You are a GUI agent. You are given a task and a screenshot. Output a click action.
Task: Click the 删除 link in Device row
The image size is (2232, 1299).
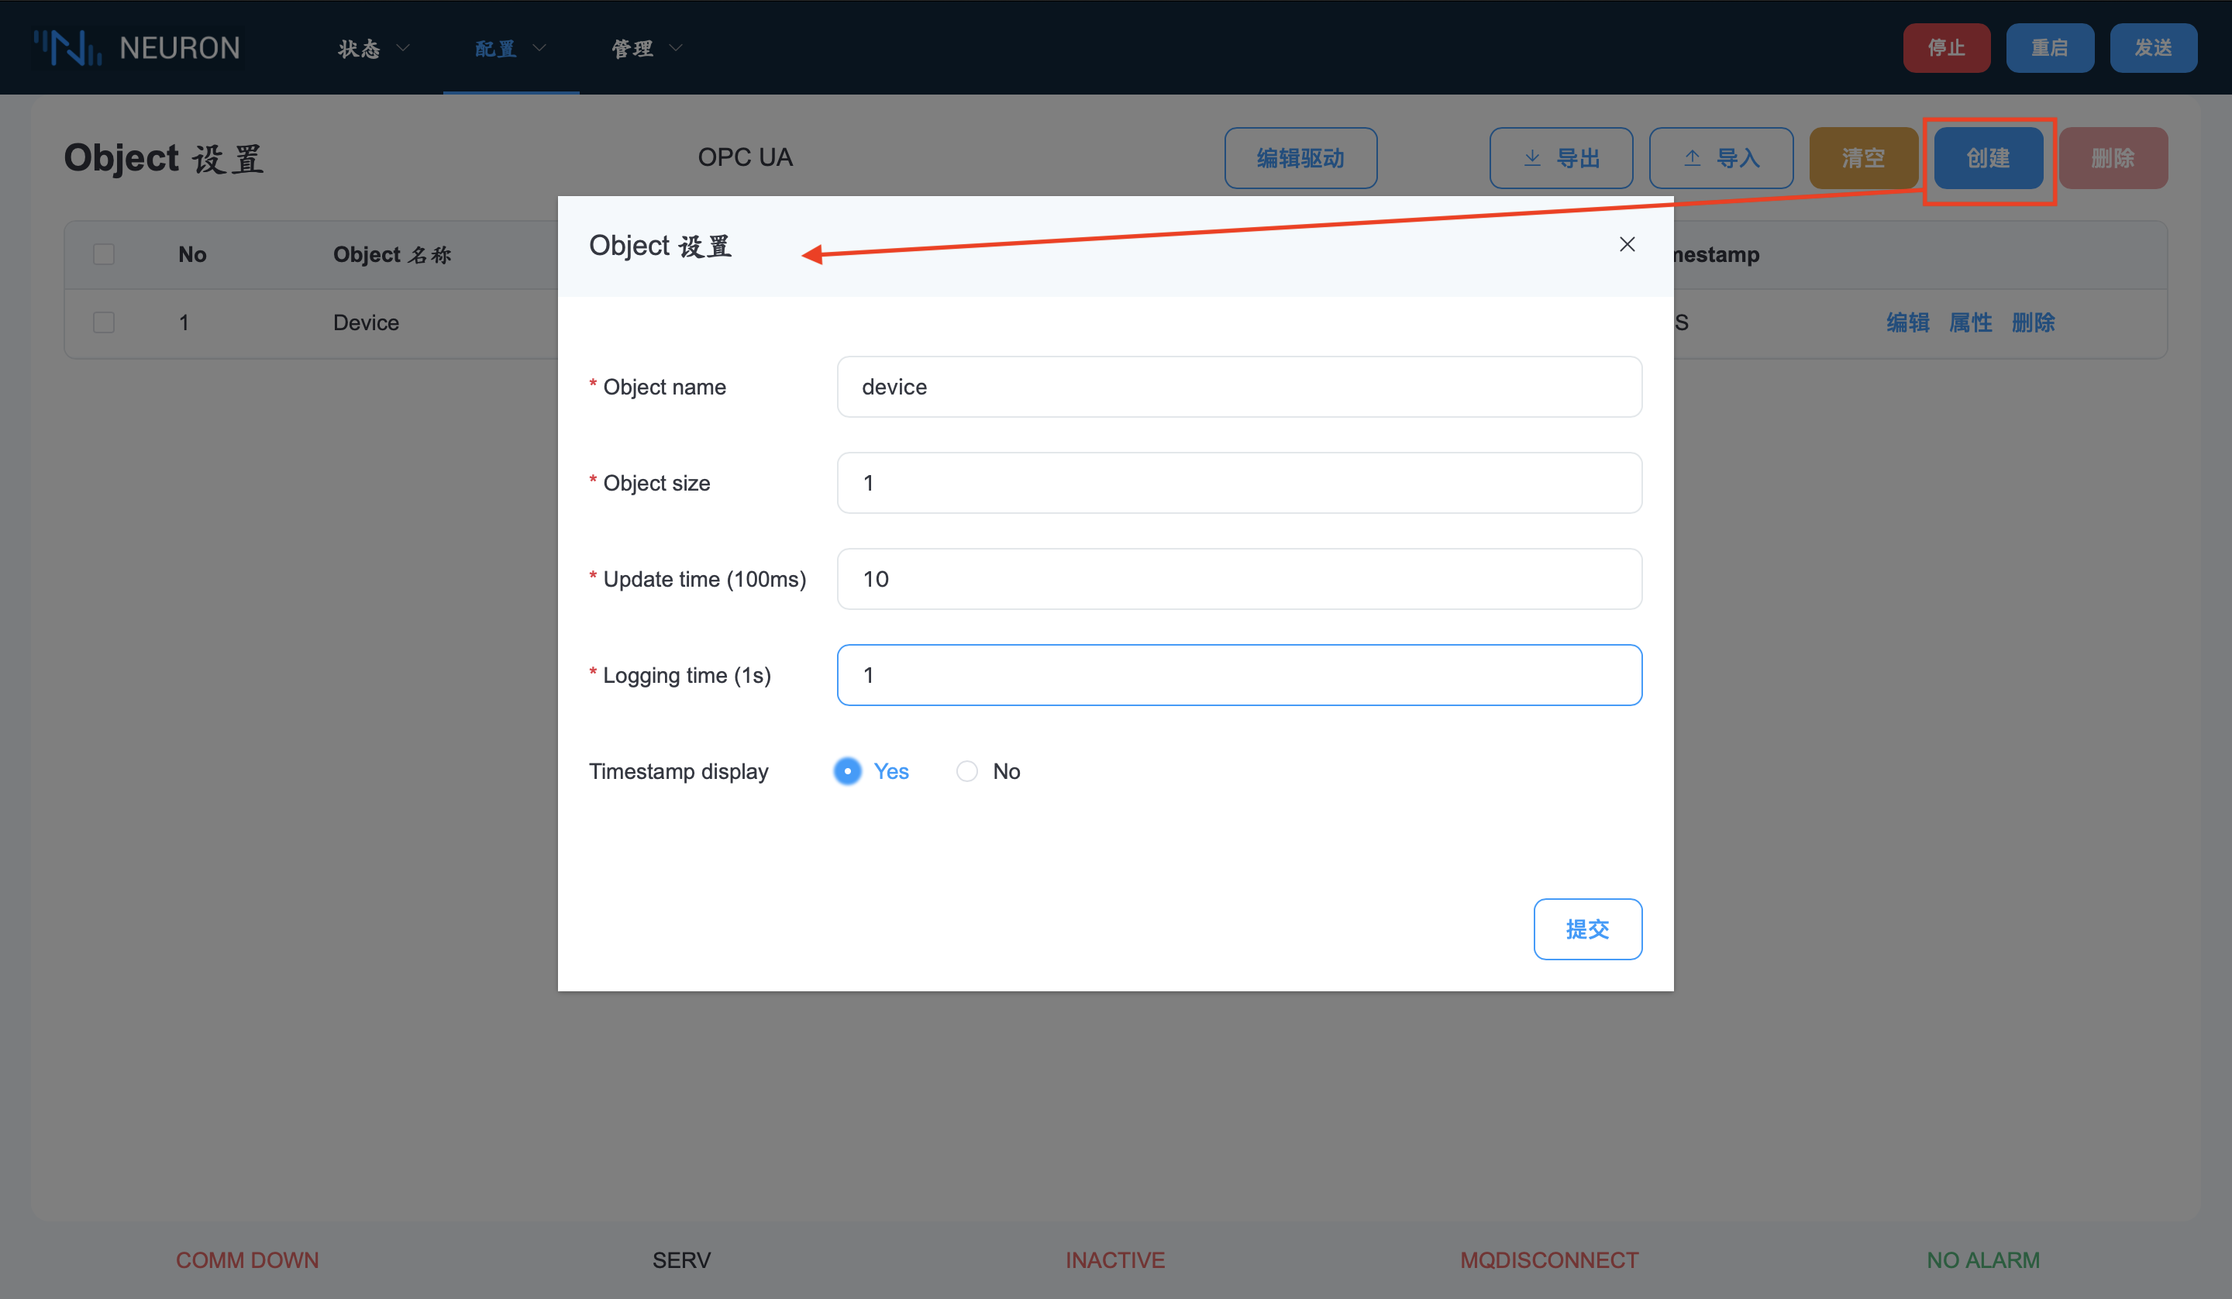(2033, 322)
